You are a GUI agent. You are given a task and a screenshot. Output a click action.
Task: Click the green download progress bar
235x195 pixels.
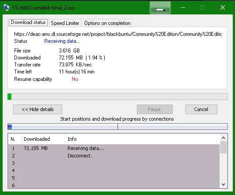(117, 97)
